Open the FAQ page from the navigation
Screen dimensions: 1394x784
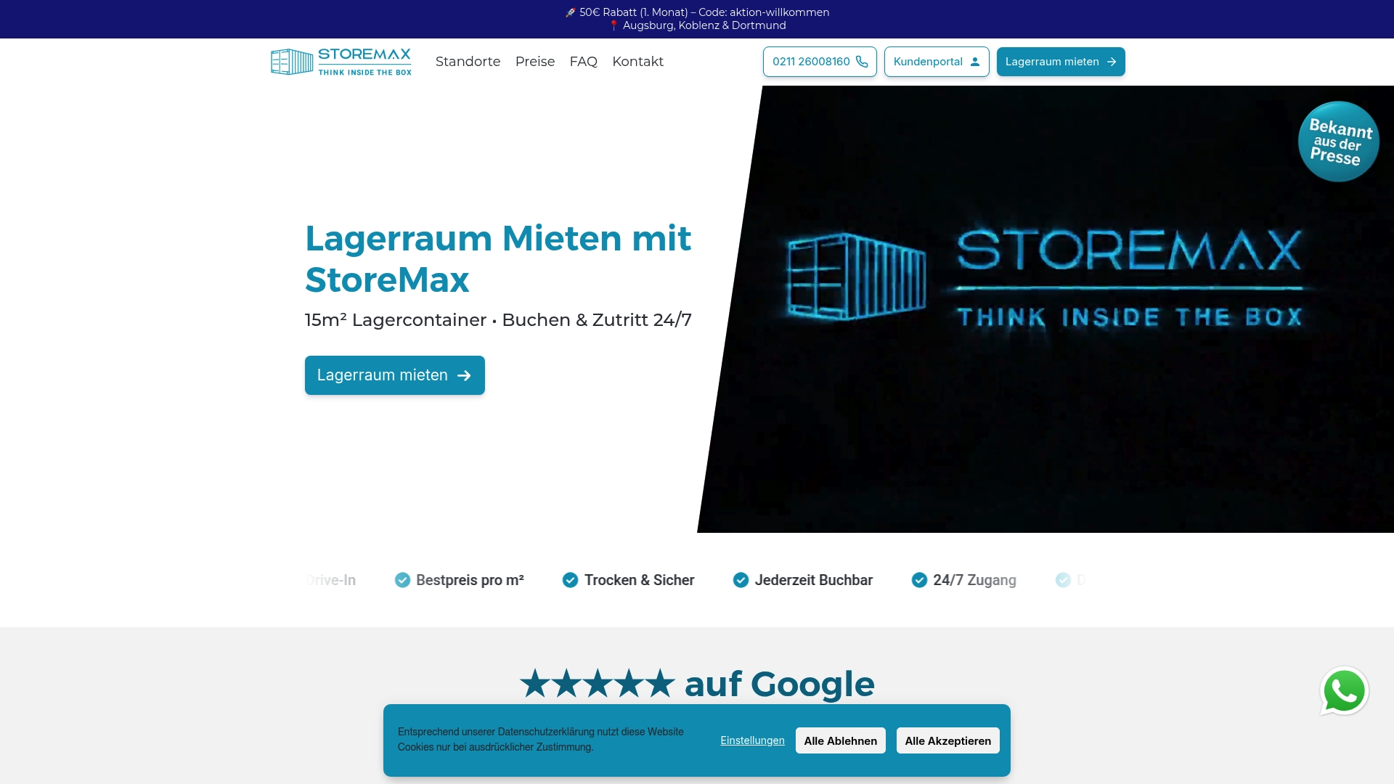click(583, 62)
